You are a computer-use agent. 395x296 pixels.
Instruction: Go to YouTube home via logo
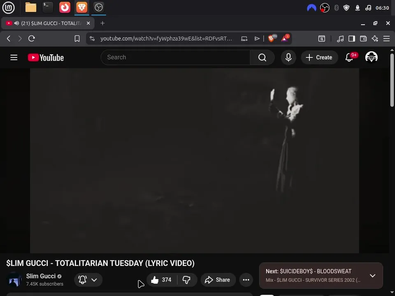click(46, 58)
